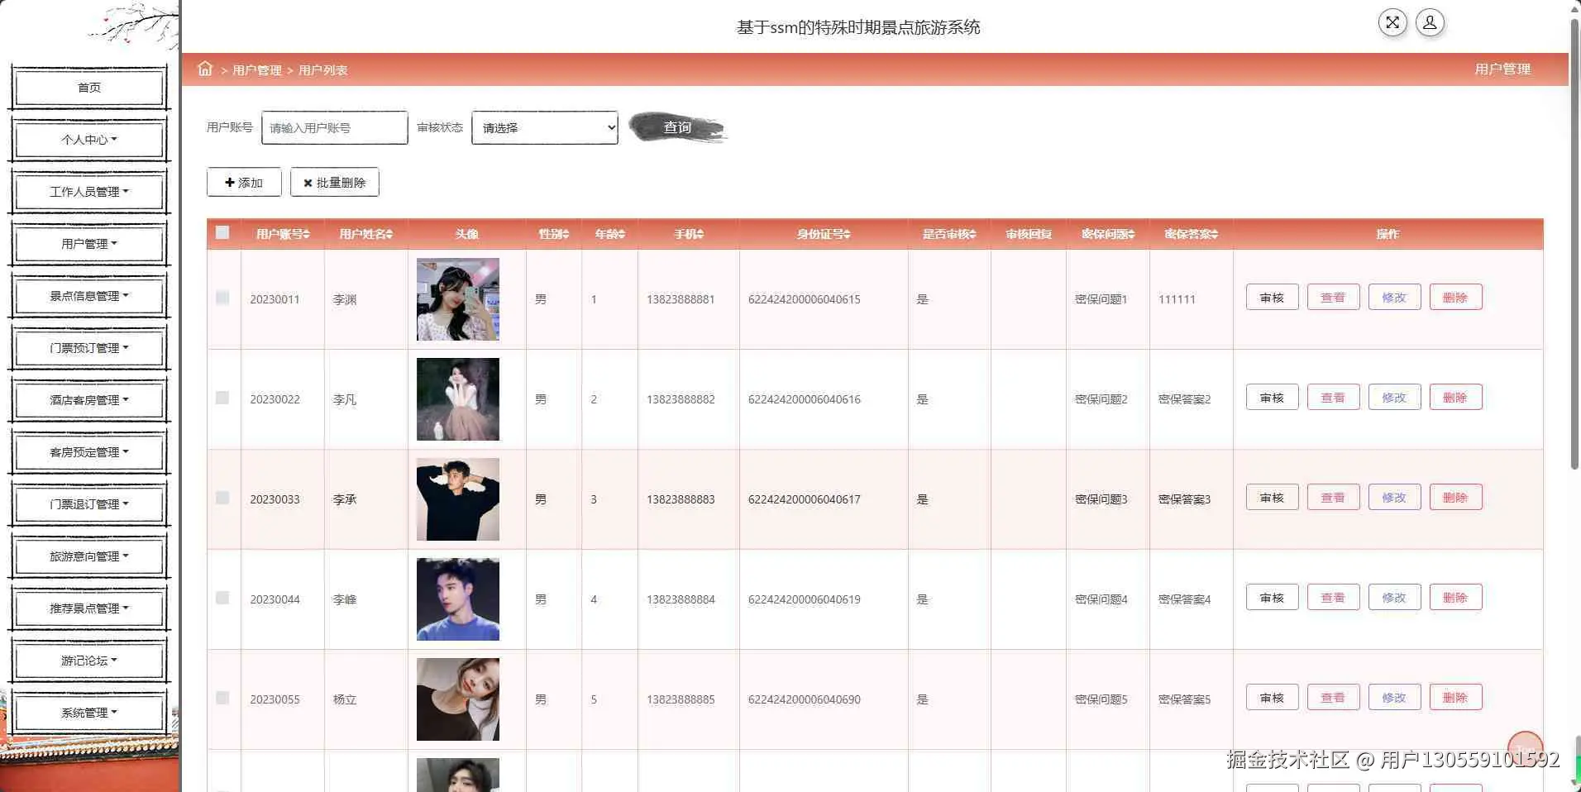
Task: Sort by the 性别 column header
Action: pyautogui.click(x=554, y=234)
